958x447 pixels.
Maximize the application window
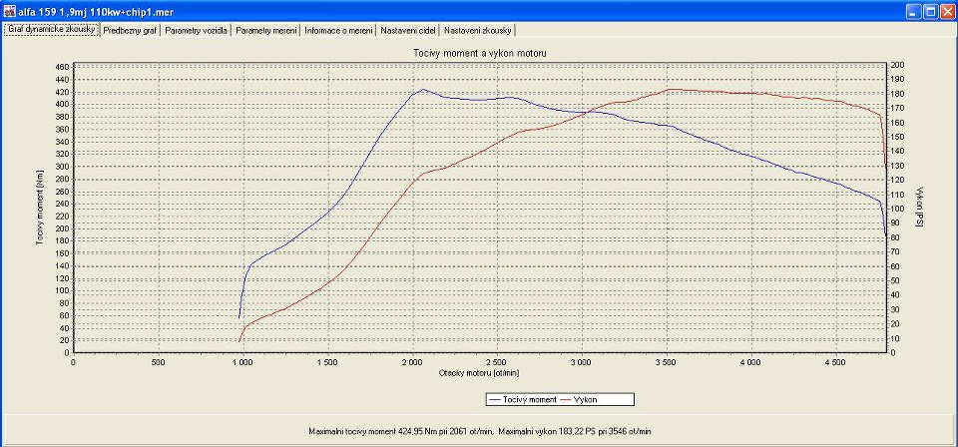930,11
